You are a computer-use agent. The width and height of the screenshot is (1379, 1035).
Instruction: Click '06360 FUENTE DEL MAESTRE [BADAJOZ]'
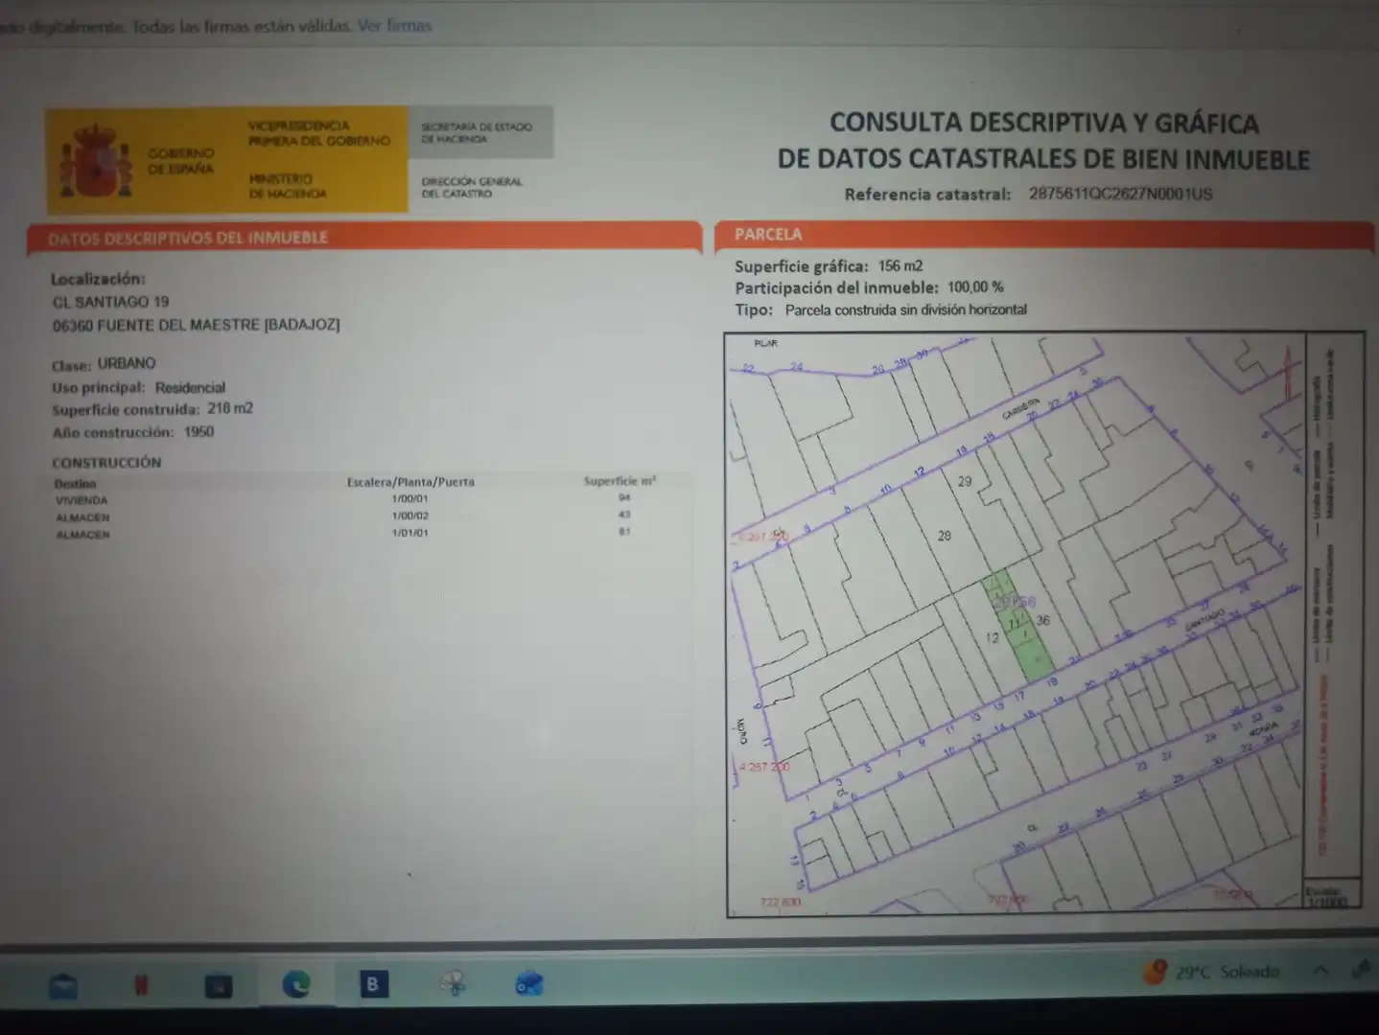196,325
